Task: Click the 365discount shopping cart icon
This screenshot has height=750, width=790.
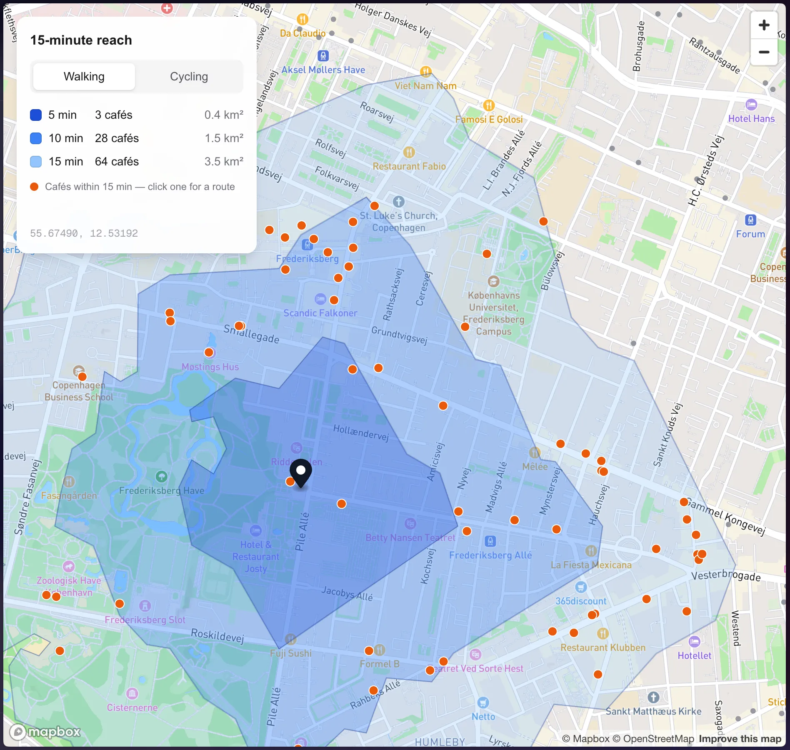Action: (581, 587)
